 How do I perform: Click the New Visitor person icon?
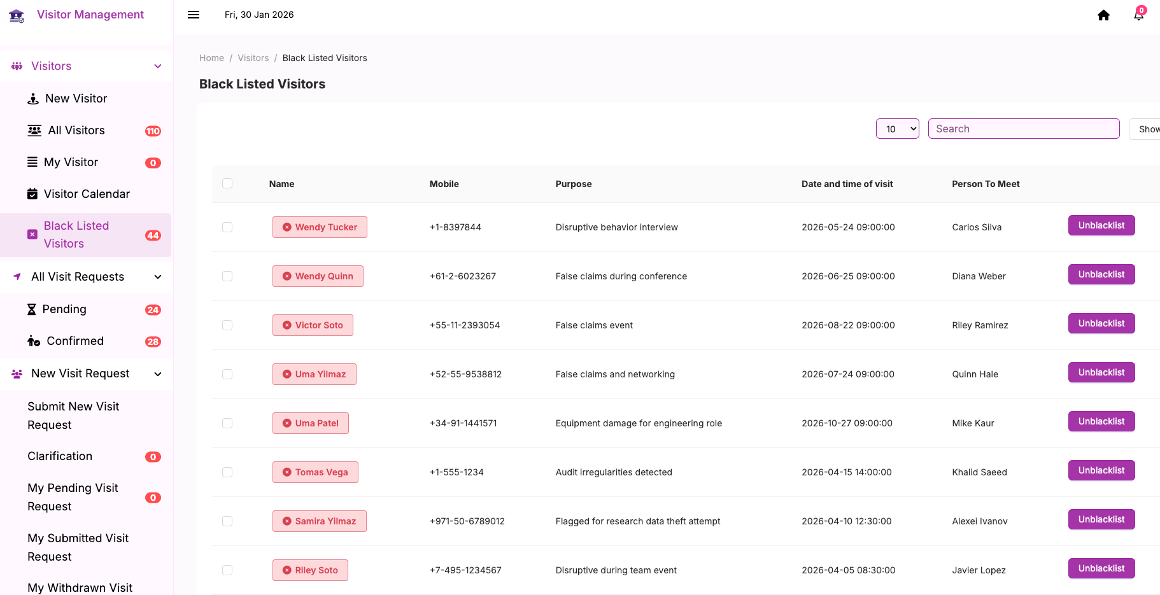point(33,99)
